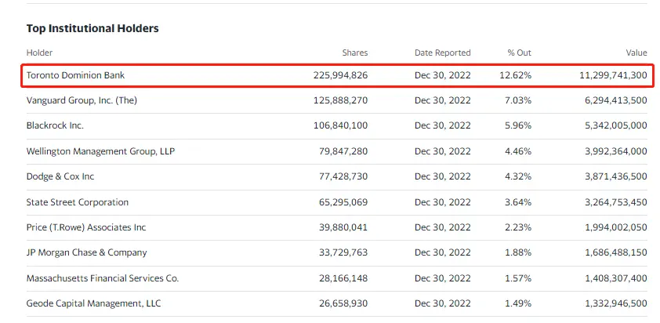Click the date in Toronto Dominion Bank row
This screenshot has height=323, width=660.
click(443, 75)
